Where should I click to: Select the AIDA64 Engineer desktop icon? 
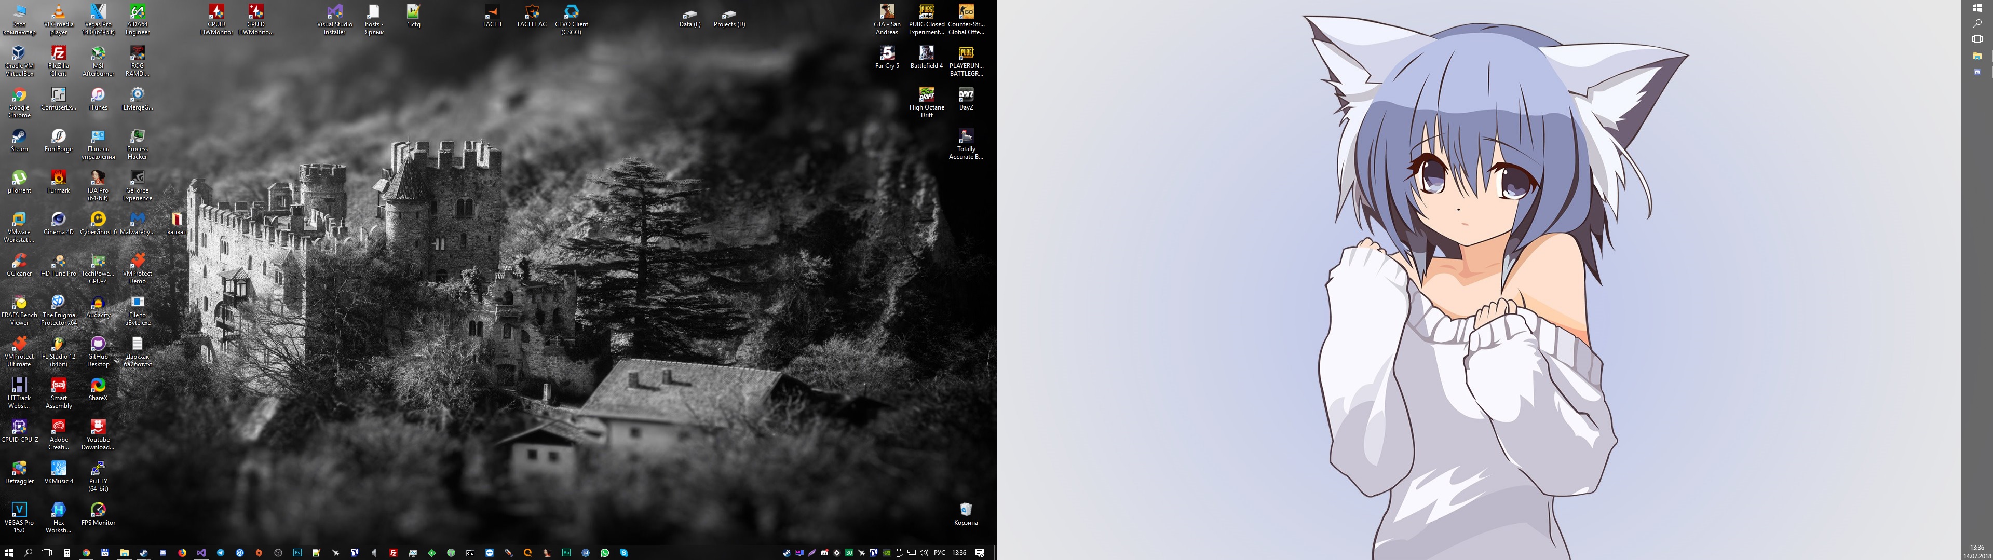[138, 19]
